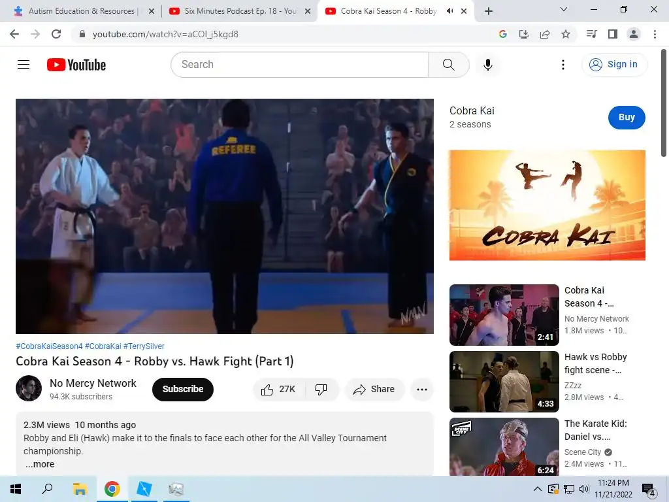The image size is (669, 502).
Task: Go forward in browser history
Action: click(x=35, y=34)
